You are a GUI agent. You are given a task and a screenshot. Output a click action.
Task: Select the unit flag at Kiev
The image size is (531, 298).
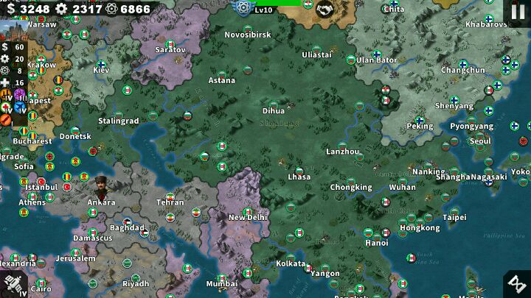[100, 64]
